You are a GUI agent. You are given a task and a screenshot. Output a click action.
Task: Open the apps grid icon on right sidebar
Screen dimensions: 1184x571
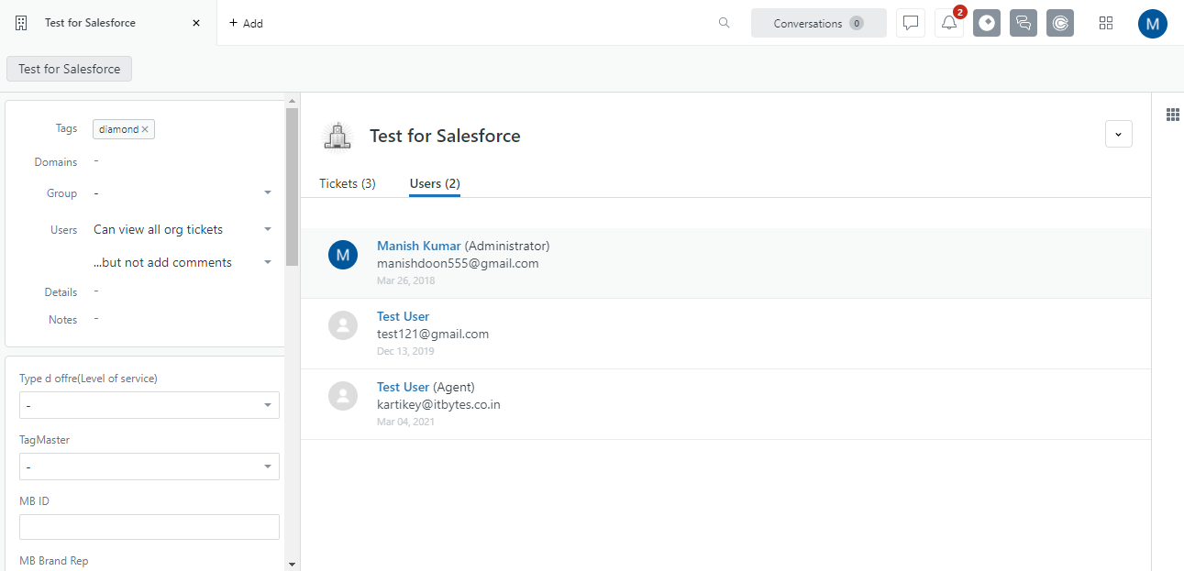click(x=1172, y=115)
